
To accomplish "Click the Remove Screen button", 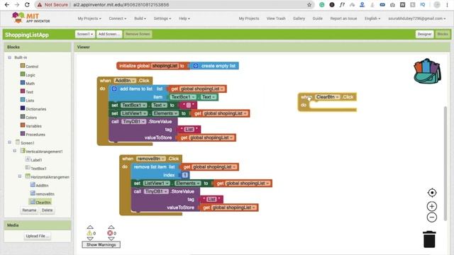I will pos(138,34).
